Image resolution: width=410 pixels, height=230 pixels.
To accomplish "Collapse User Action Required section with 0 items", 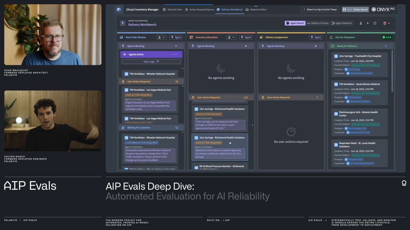I will (x=291, y=97).
